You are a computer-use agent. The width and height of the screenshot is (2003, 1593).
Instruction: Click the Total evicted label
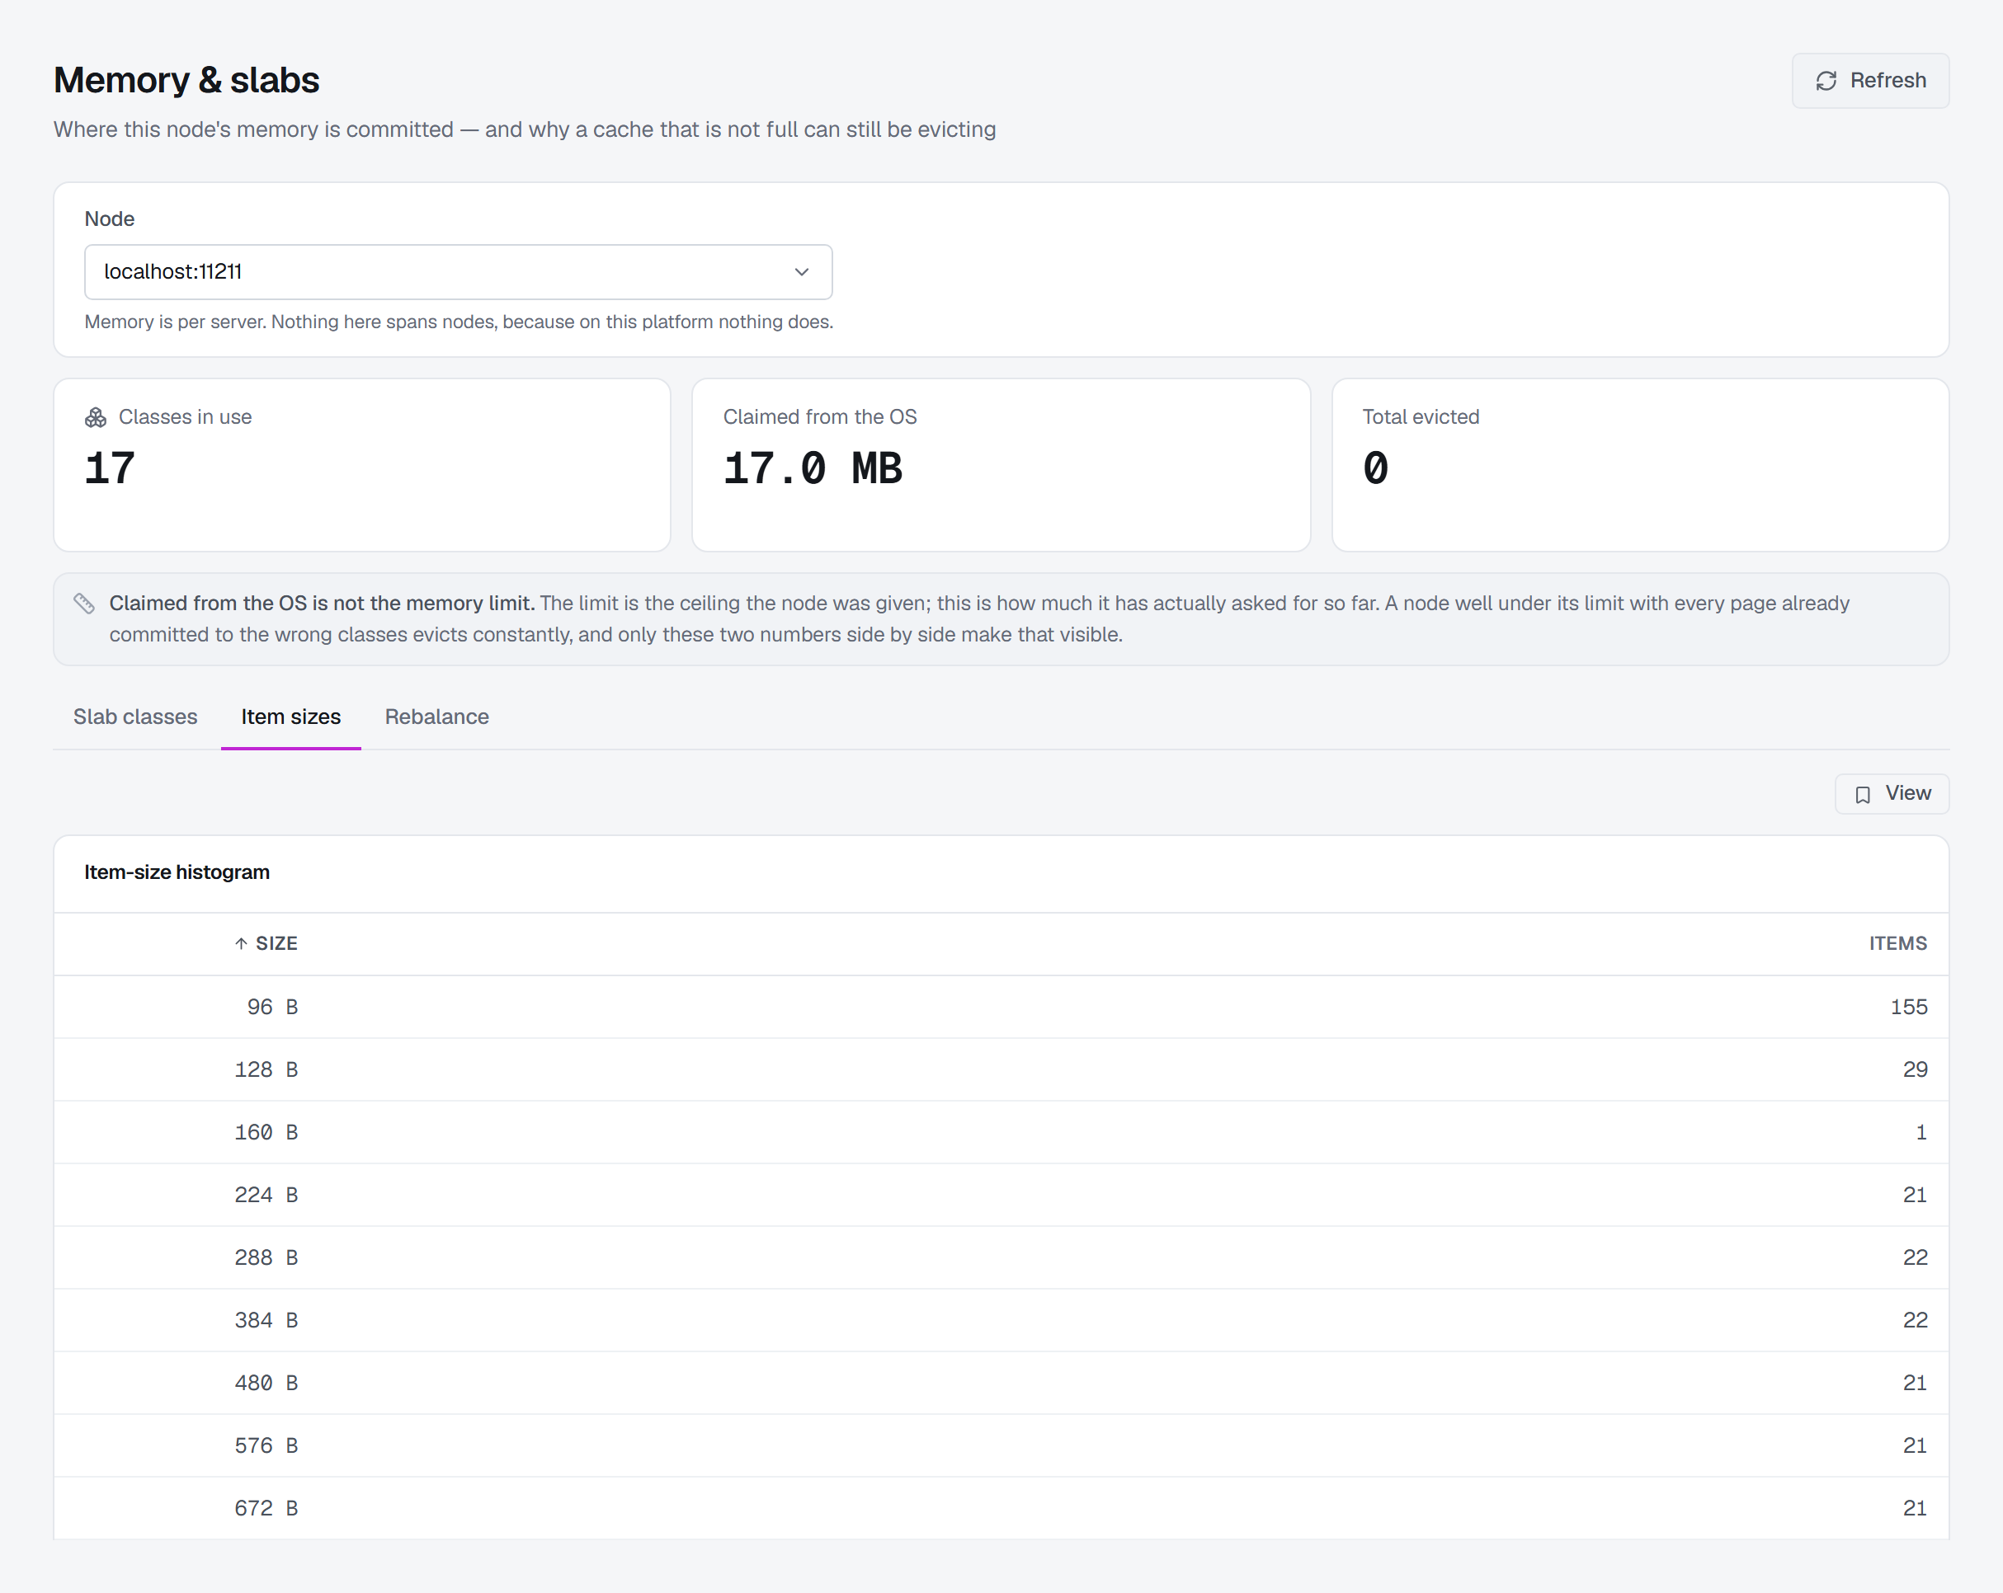(x=1421, y=418)
